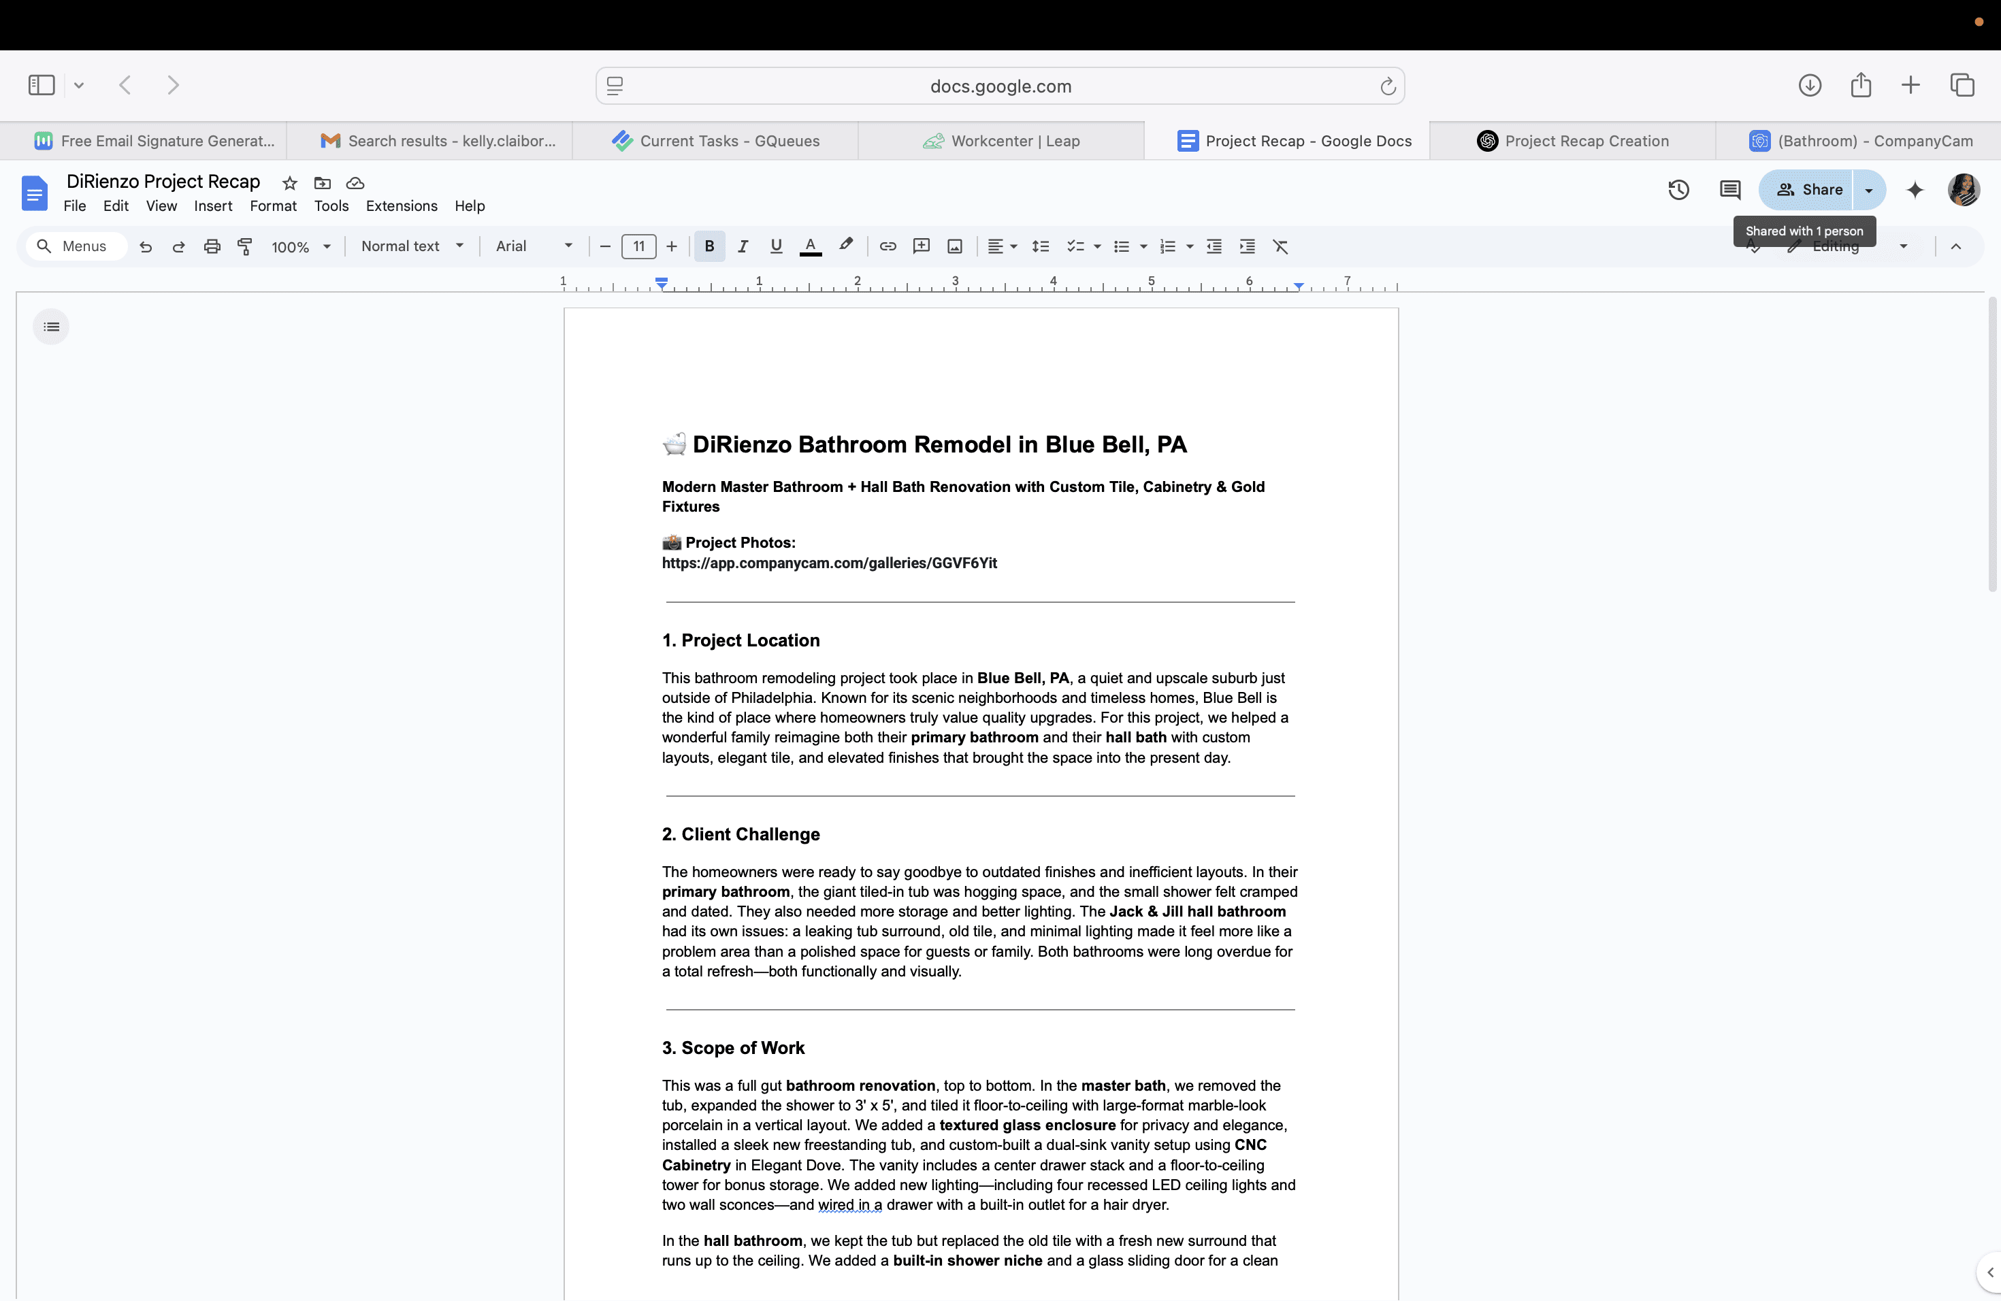The height and width of the screenshot is (1301, 2001).
Task: Switch to Current Tasks - GQueues tab
Action: pyautogui.click(x=715, y=142)
